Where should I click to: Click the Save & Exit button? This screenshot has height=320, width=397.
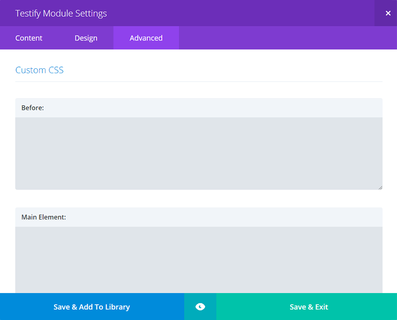pos(307,307)
